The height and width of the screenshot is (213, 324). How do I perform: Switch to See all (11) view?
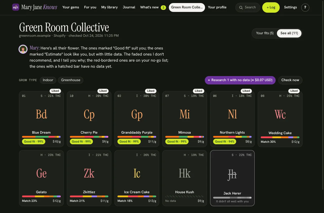[x=289, y=33]
